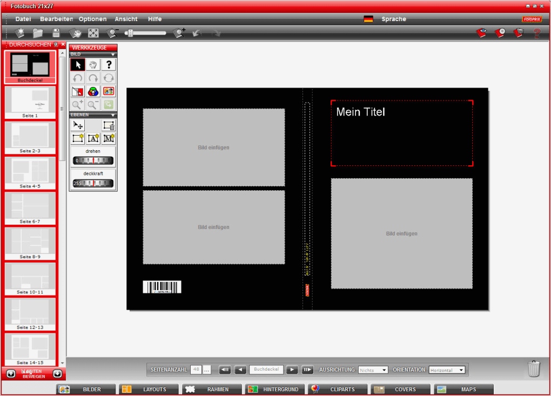Open the Sprache language selector
The image size is (551, 396).
[x=394, y=19]
